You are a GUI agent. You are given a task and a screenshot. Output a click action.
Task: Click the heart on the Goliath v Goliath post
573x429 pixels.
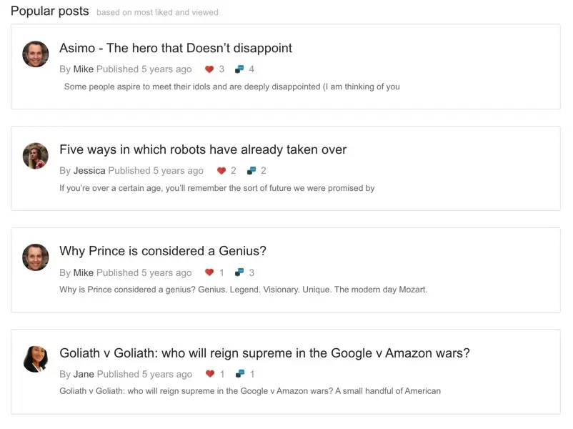pyautogui.click(x=210, y=375)
